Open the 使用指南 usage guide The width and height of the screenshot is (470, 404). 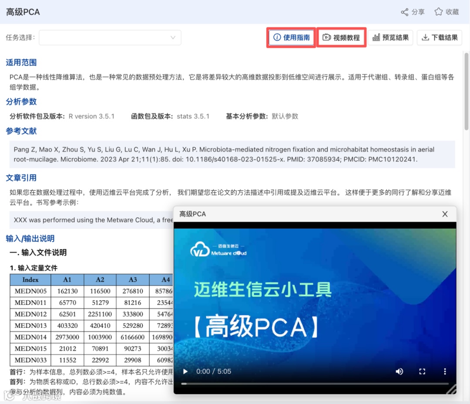(291, 37)
